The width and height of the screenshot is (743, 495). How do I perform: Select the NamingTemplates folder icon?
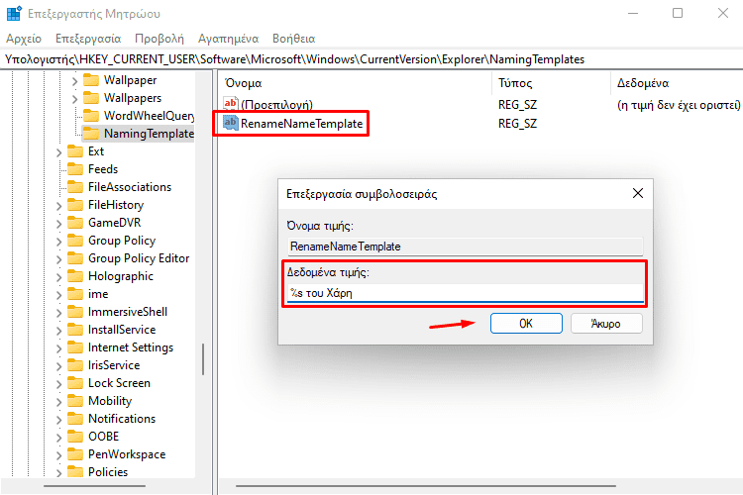91,134
